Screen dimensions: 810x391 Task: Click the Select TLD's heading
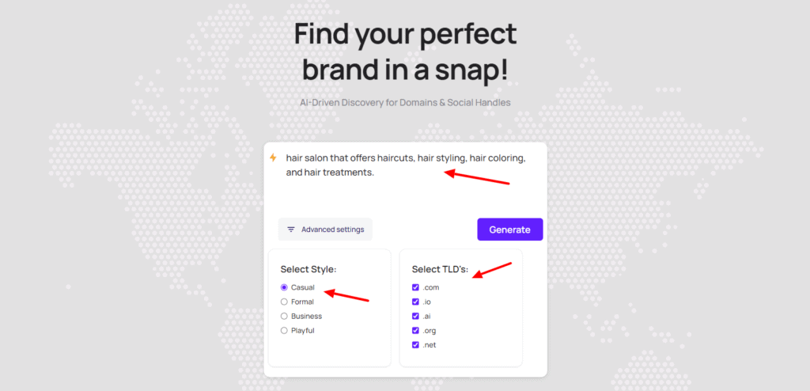click(440, 269)
